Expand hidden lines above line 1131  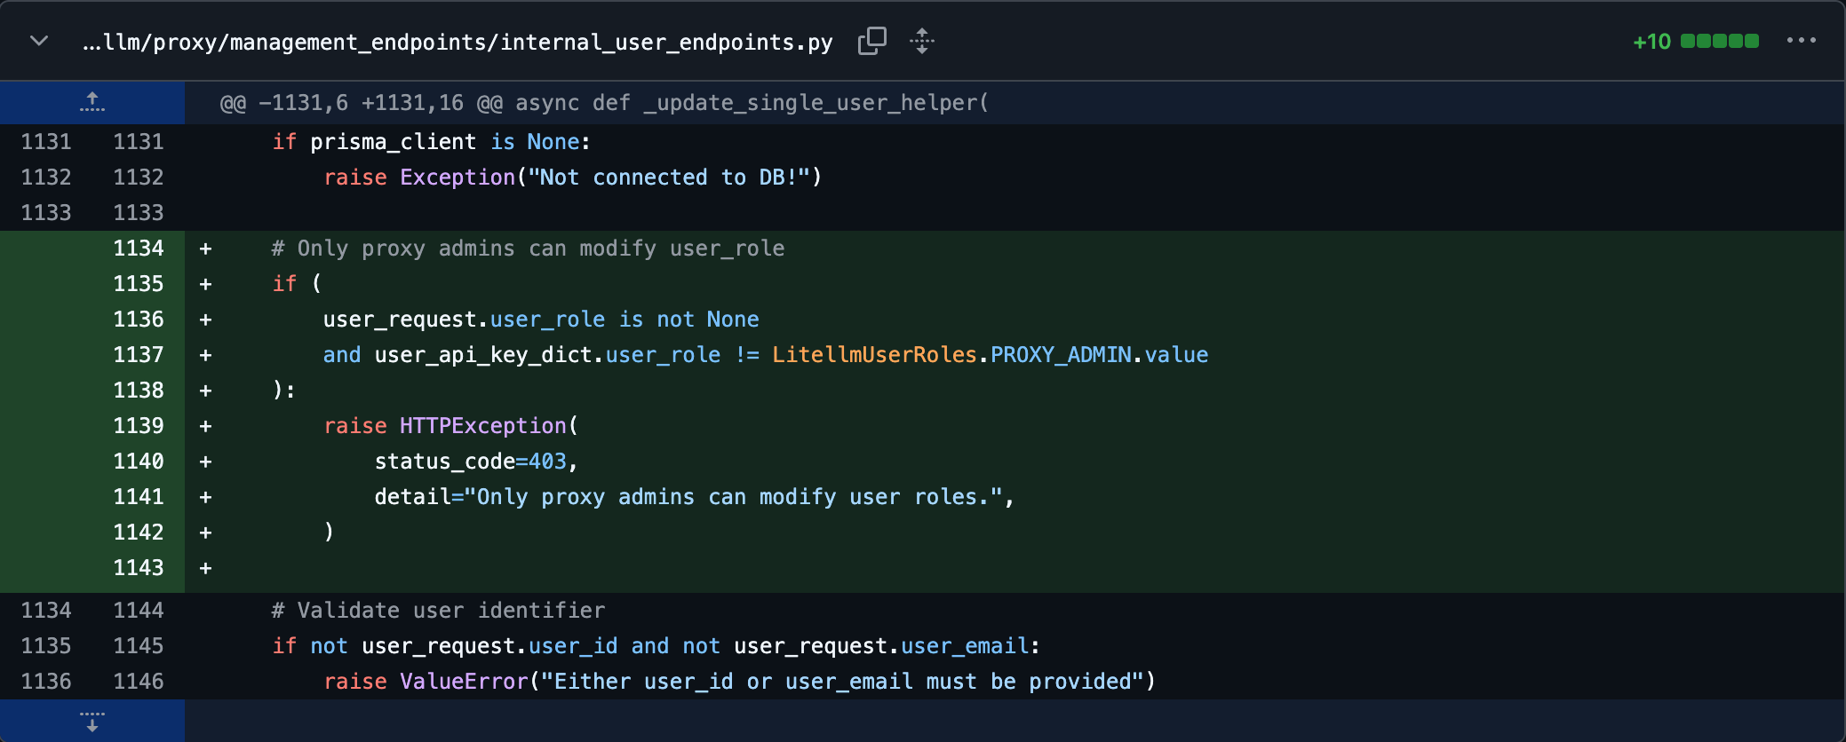[x=92, y=102]
